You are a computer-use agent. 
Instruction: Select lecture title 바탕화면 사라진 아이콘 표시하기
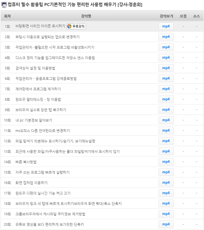(40, 26)
